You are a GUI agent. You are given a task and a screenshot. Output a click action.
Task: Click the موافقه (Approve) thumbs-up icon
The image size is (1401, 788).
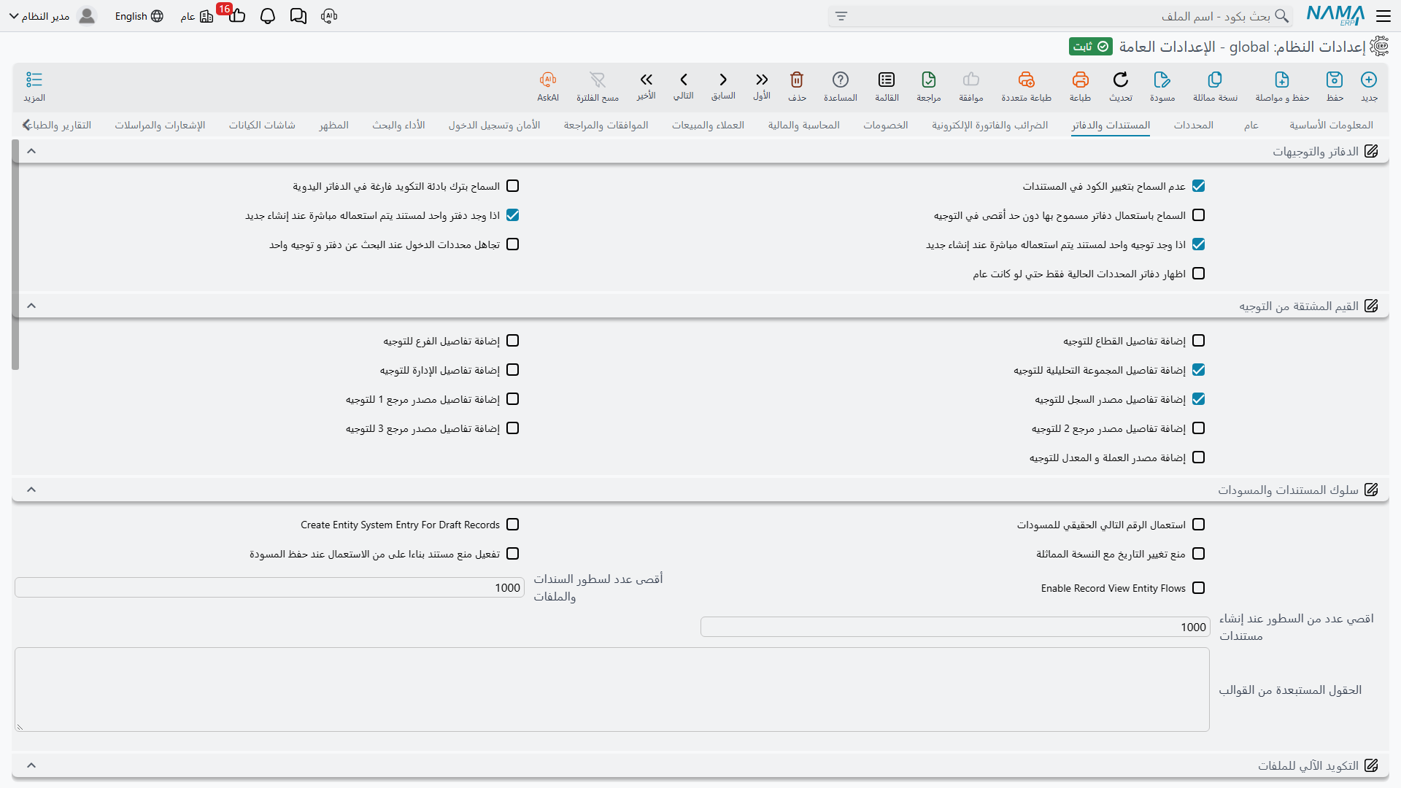[x=971, y=80]
